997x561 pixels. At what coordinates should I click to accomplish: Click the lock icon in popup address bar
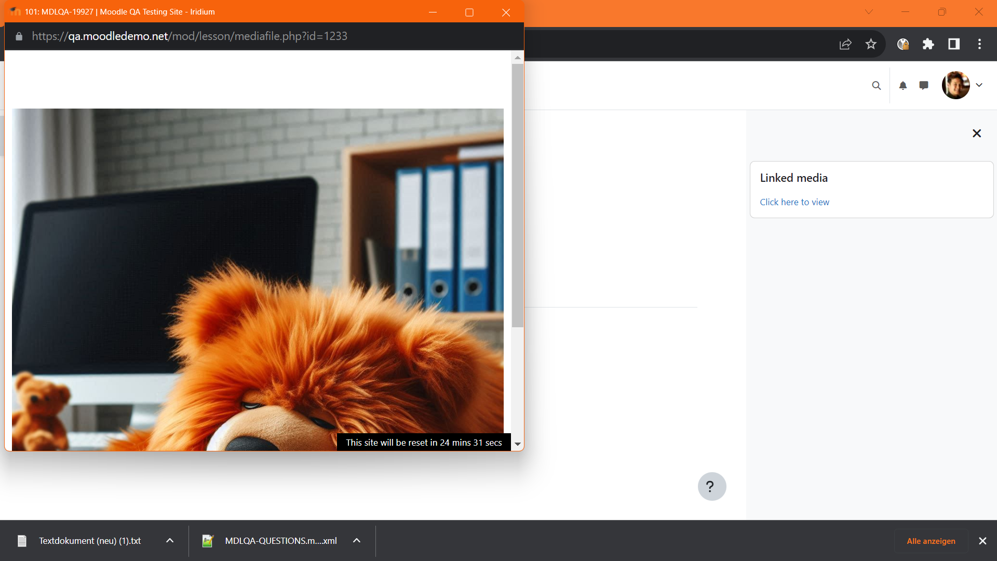[x=19, y=36]
